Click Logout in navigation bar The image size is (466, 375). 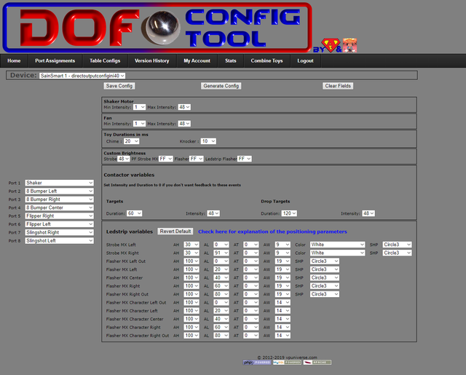click(305, 60)
